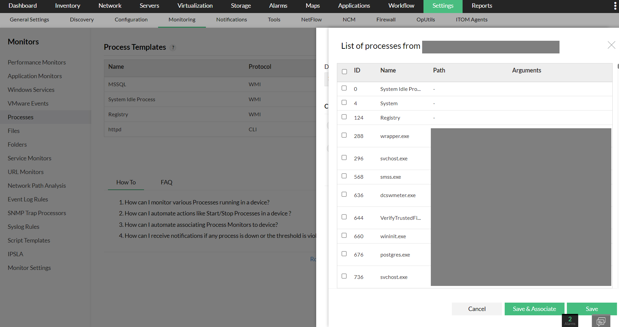
Task: Close the process list dialog
Action: (x=611, y=45)
